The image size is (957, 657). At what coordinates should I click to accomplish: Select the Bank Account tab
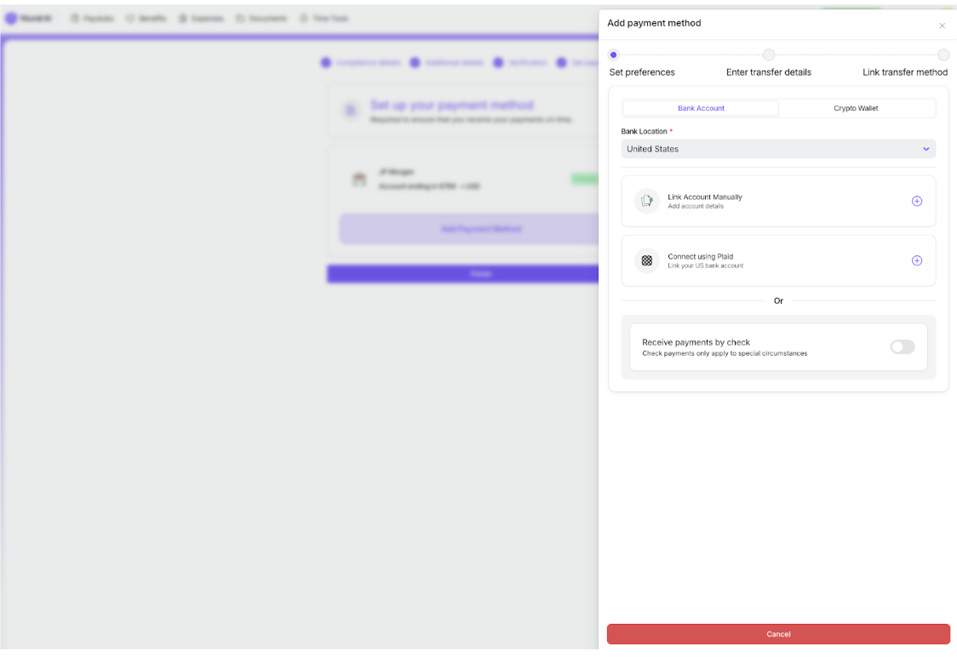pos(701,108)
